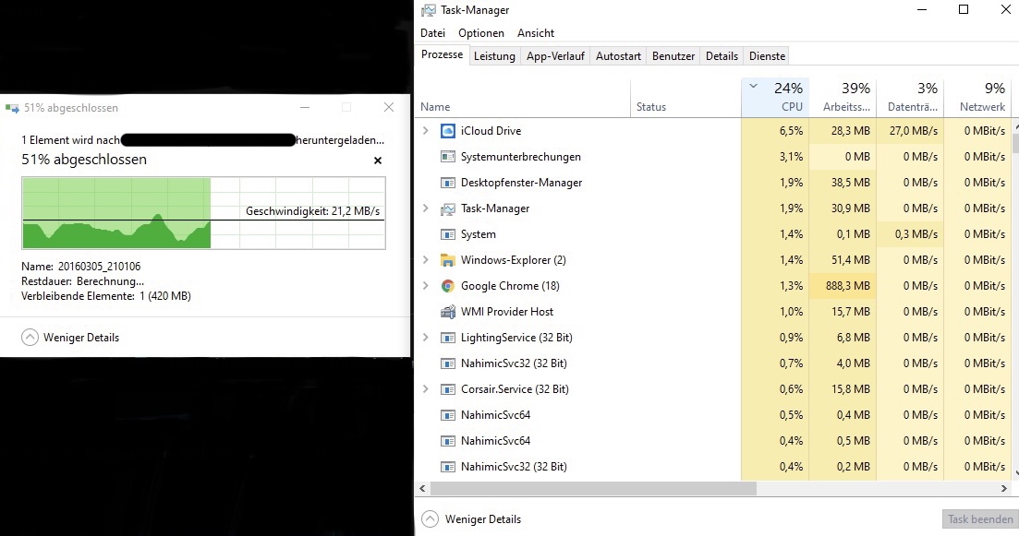Click the Windows-Explorer folder icon

[x=448, y=260]
